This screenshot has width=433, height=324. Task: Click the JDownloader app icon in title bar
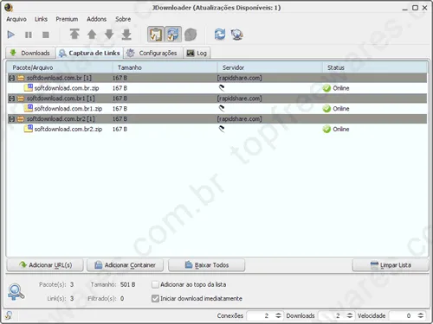click(9, 8)
